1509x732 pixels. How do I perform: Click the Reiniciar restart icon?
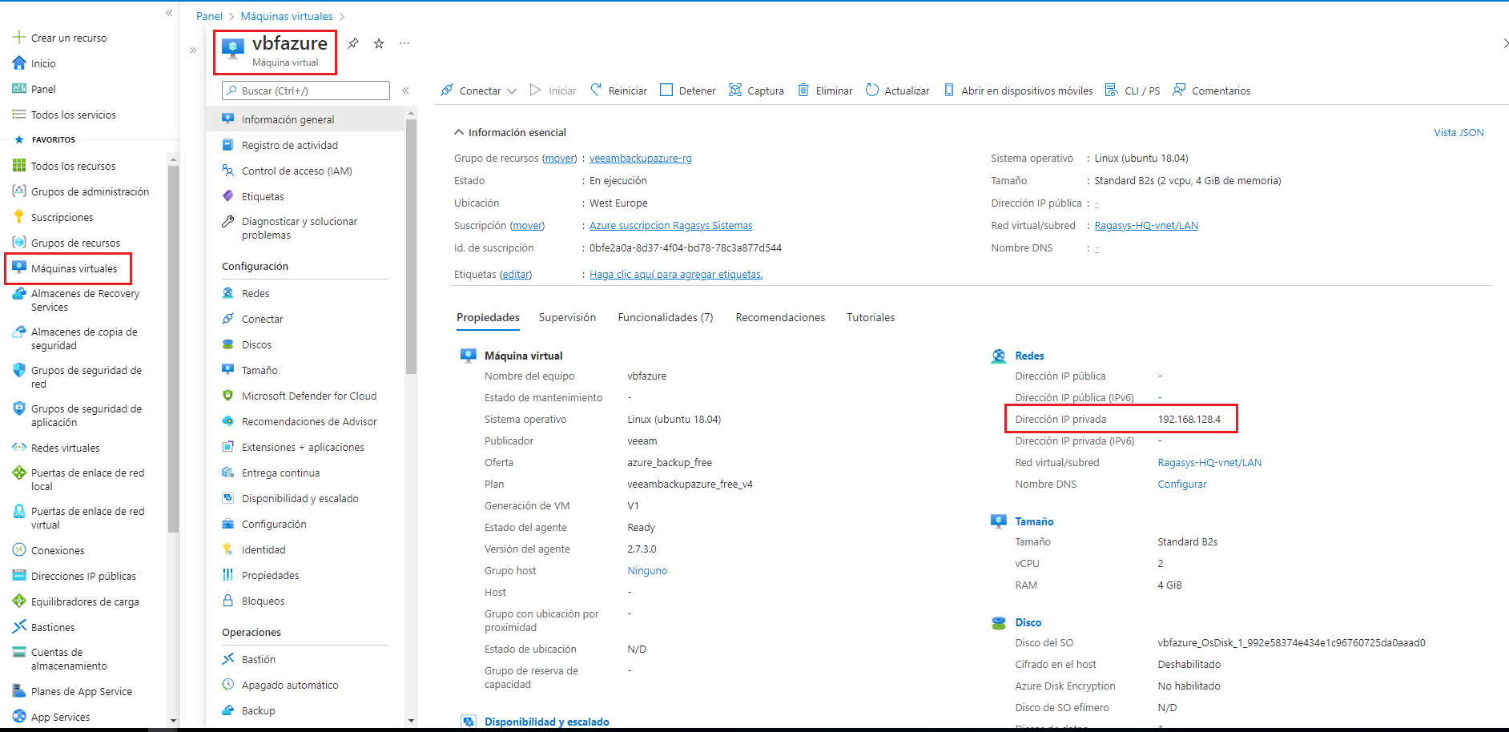596,90
